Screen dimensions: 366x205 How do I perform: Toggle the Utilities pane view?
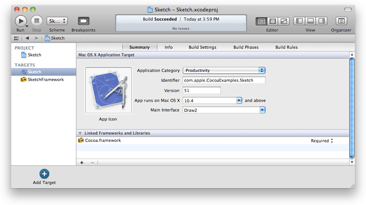[x=321, y=21]
